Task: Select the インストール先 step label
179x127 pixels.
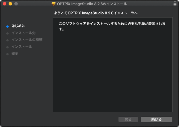Action: [24, 33]
